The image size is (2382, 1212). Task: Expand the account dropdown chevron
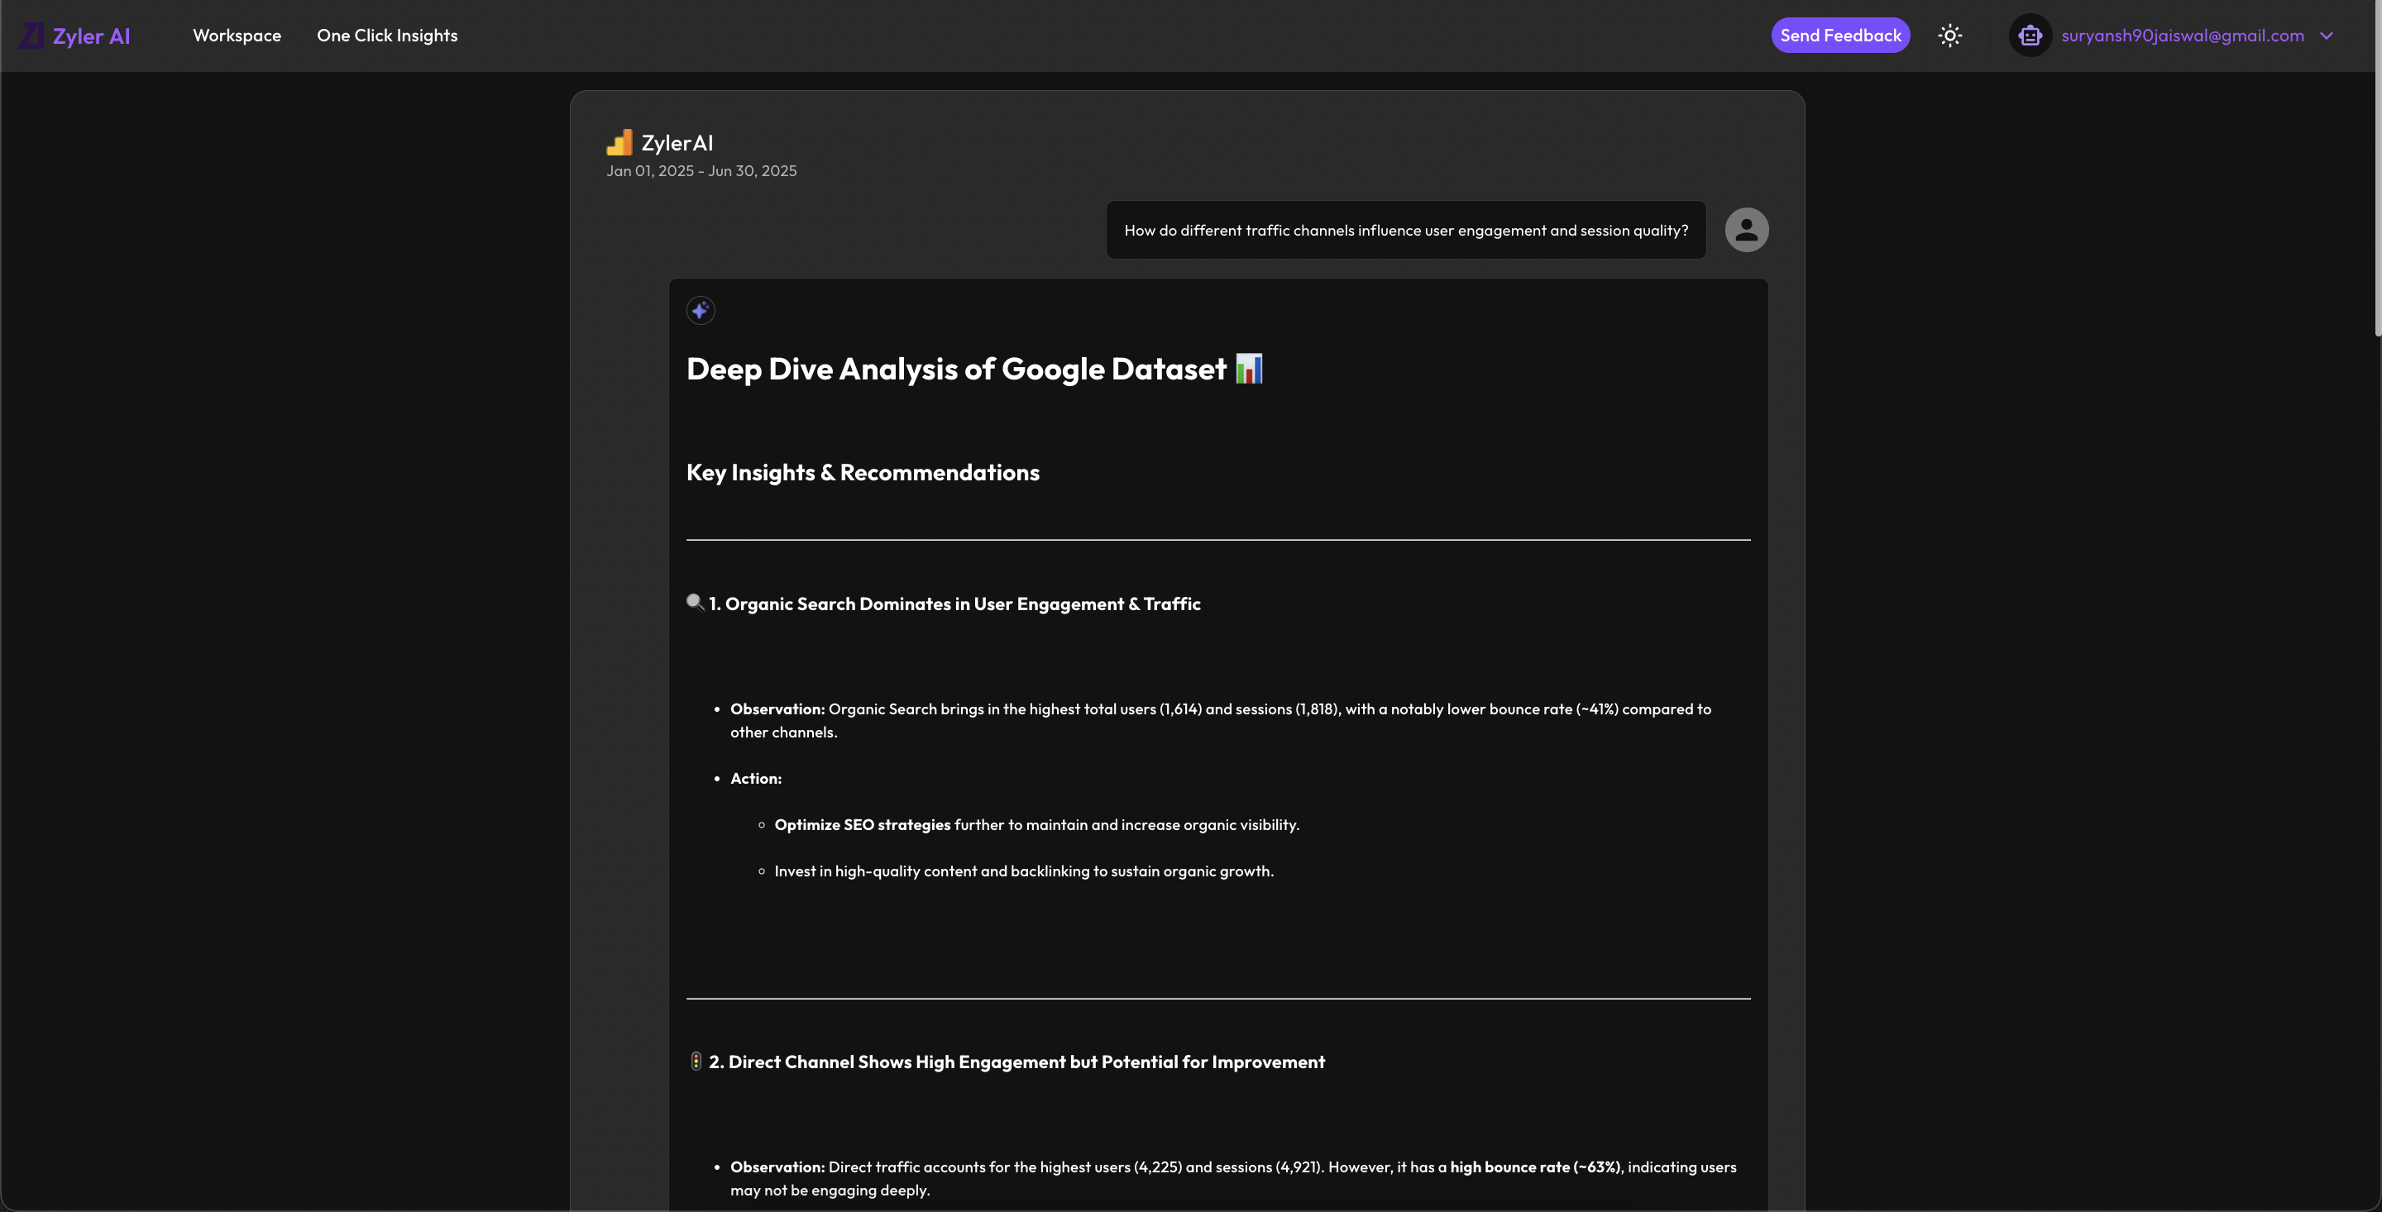(2327, 36)
